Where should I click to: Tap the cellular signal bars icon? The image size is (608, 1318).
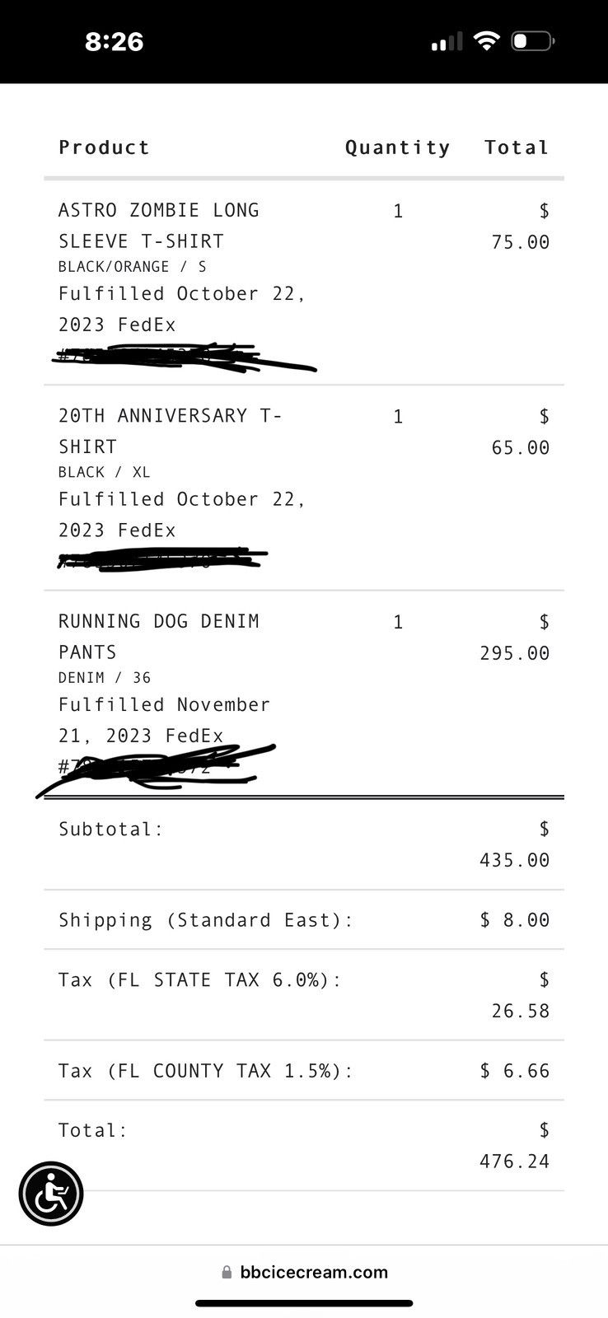(447, 41)
